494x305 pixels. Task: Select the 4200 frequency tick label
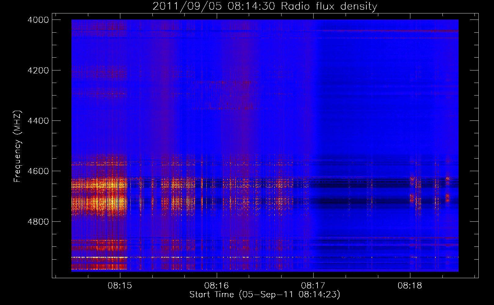38,70
